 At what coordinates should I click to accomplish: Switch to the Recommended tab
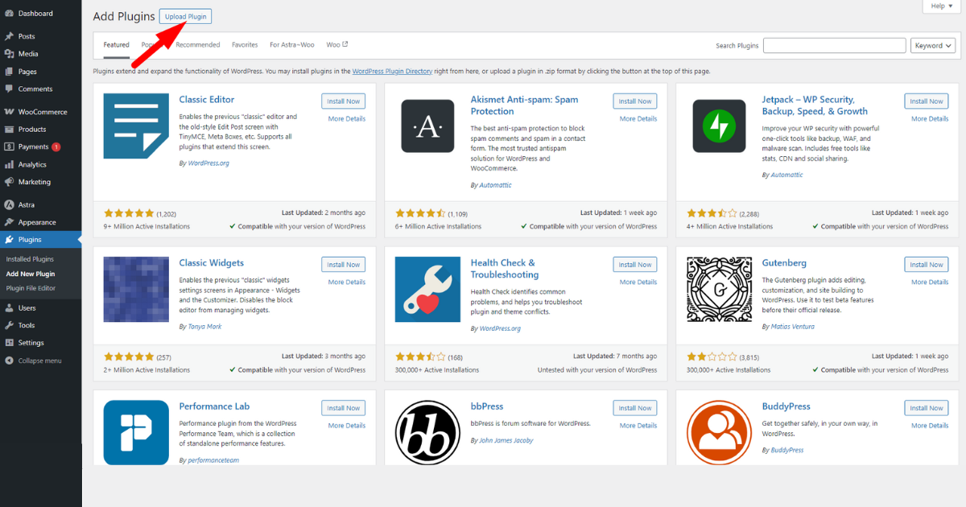pos(198,45)
